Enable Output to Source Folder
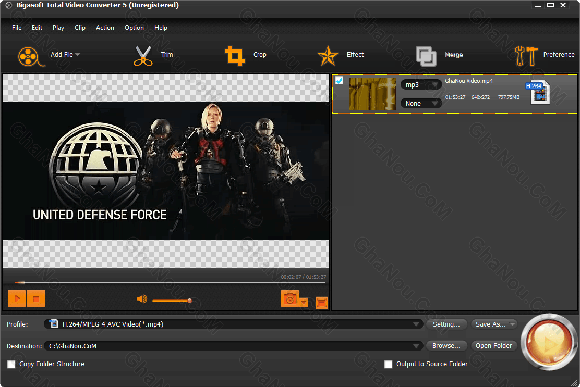Image resolution: width=580 pixels, height=387 pixels. tap(388, 364)
